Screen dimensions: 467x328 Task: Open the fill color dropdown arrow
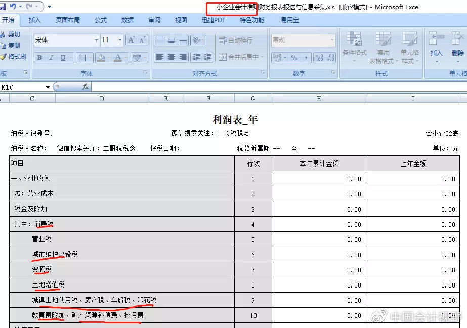pos(109,58)
